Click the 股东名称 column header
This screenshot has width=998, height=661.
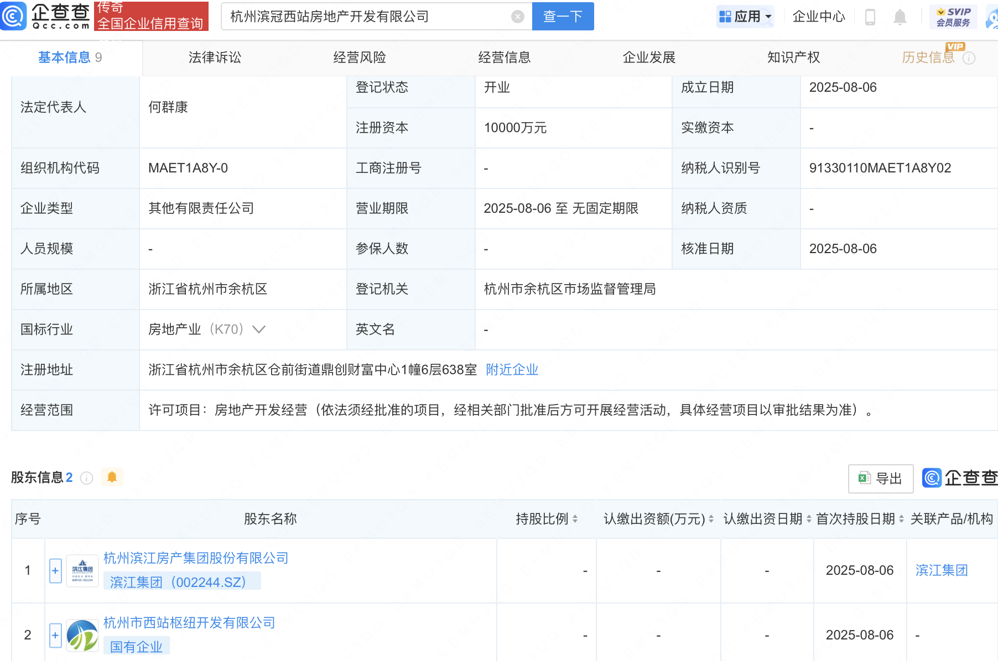[271, 519]
